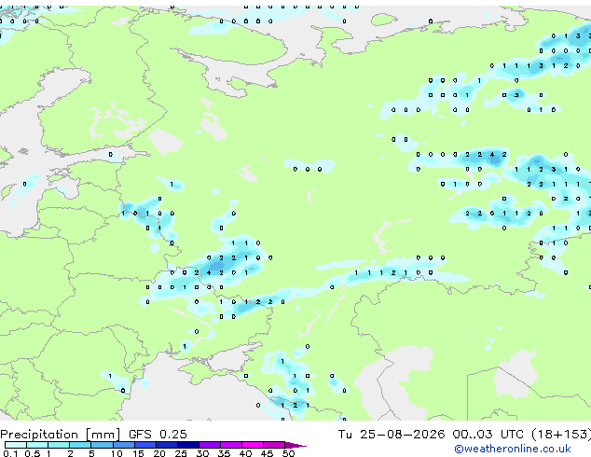Click the 0.5–1 mm legend color swatch

[x=37, y=445]
